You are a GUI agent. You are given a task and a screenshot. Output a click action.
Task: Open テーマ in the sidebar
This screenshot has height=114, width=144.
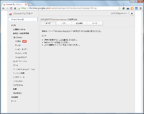click(x=14, y=101)
